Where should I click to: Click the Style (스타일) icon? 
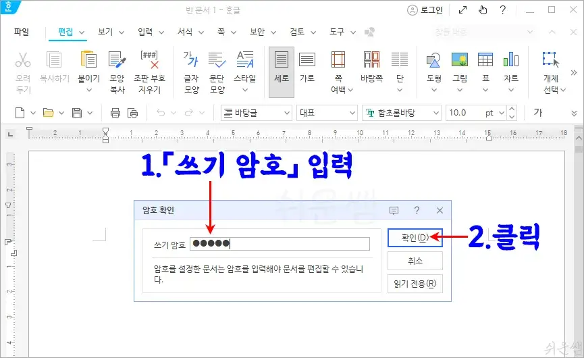pos(244,59)
